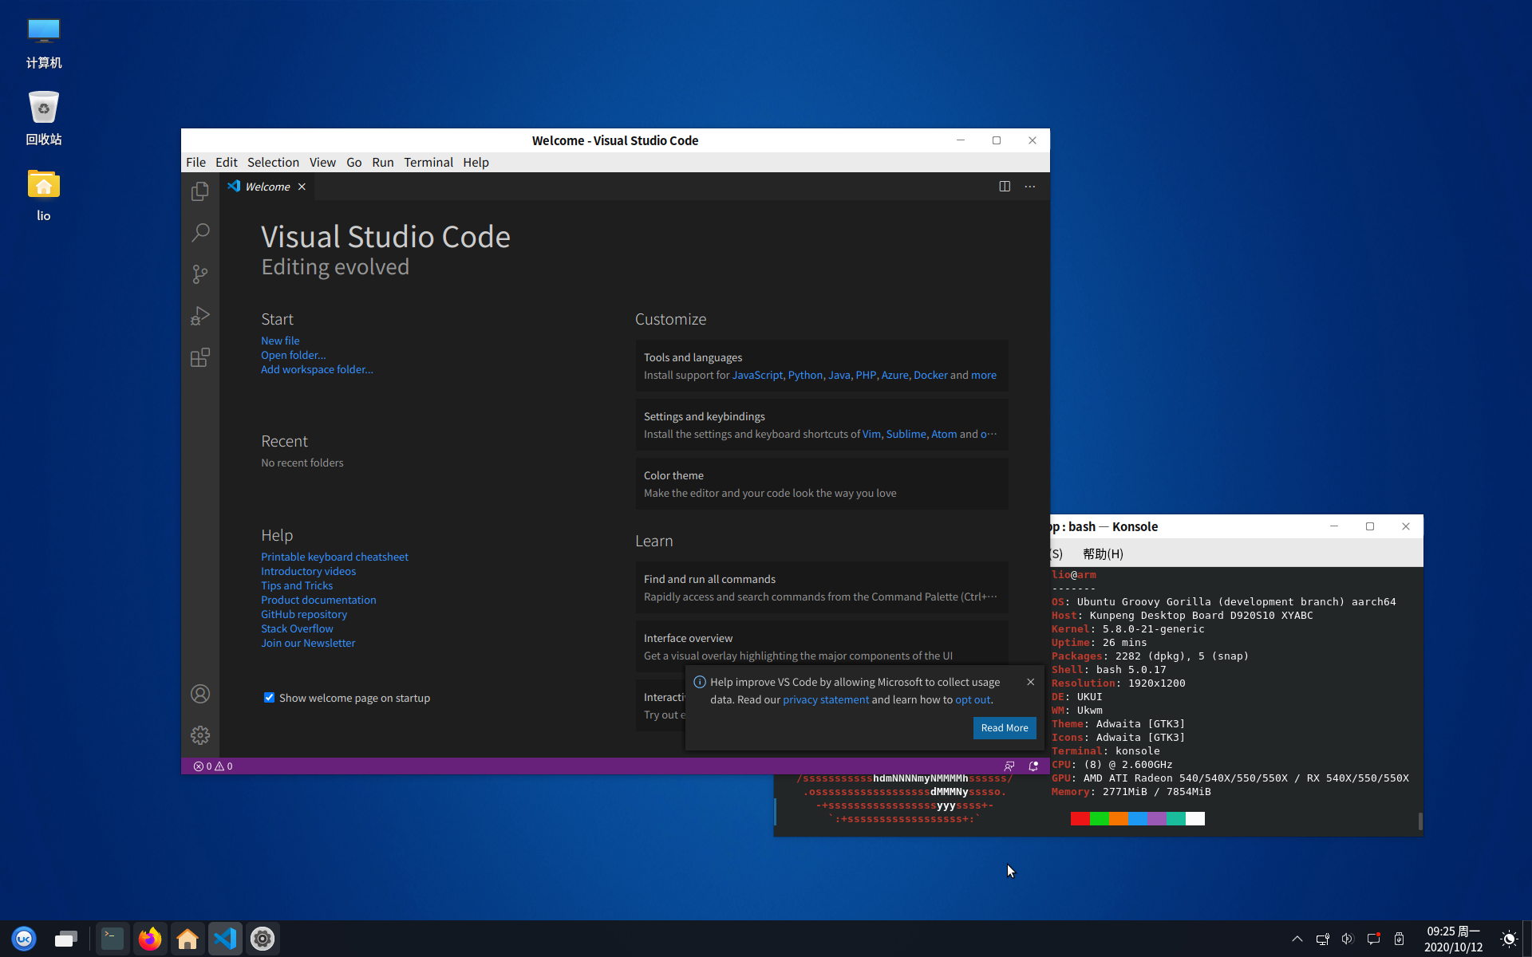Dismiss the usage data notification
The image size is (1532, 957).
(x=1031, y=682)
